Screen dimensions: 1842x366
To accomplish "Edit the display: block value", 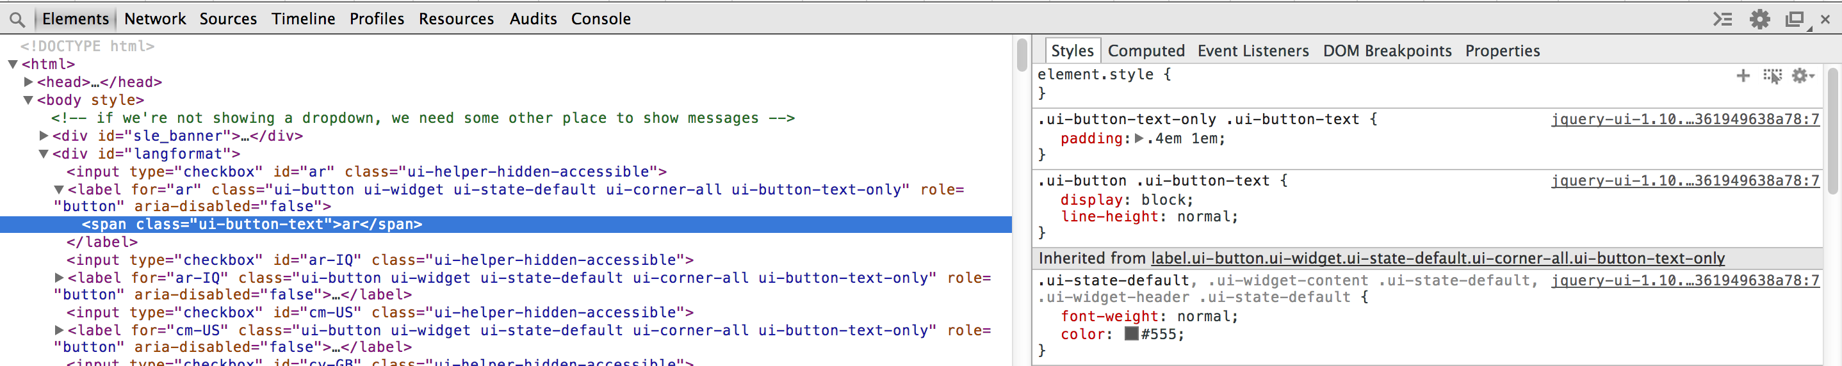I will [x=1162, y=200].
